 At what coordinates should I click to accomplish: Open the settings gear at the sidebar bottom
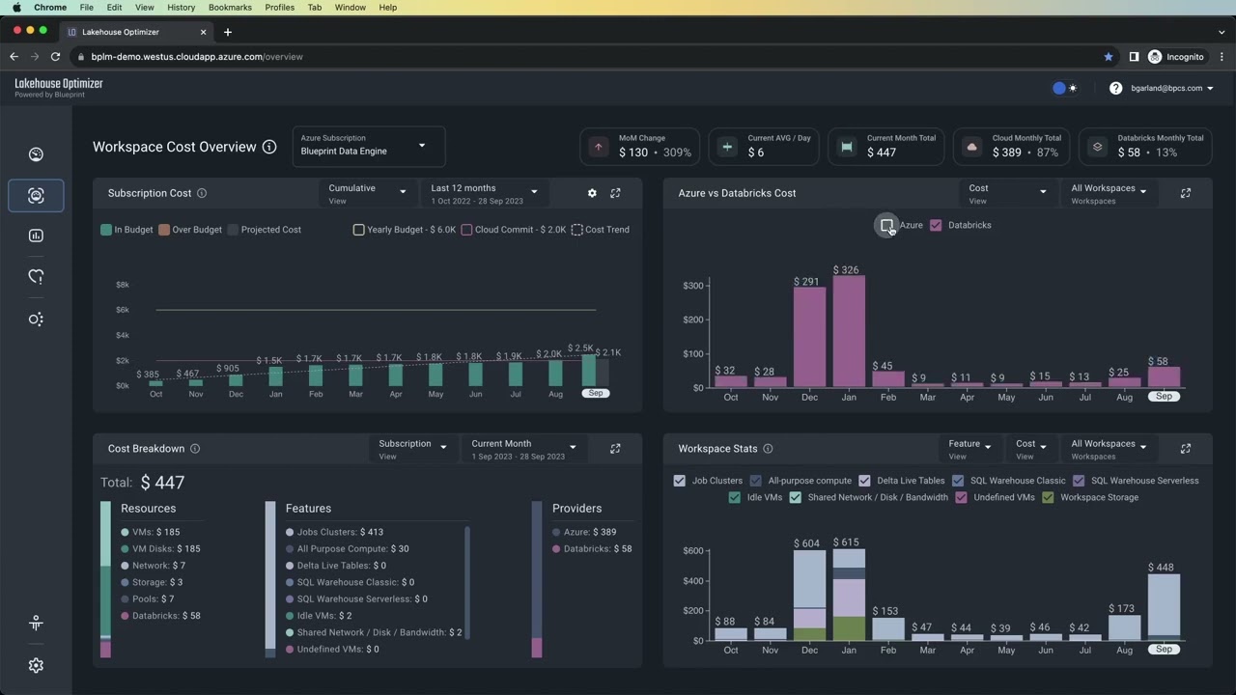tap(36, 665)
